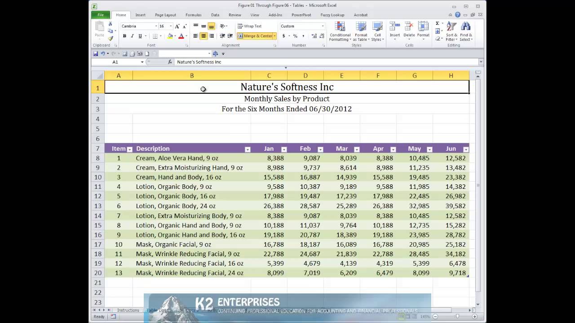The height and width of the screenshot is (323, 575).
Task: Click the Sort & Filter button
Action: (x=451, y=31)
